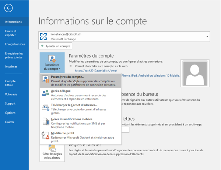This screenshot has height=170, width=221.
Task: Click the Ajouter un compte button
Action: click(55, 46)
